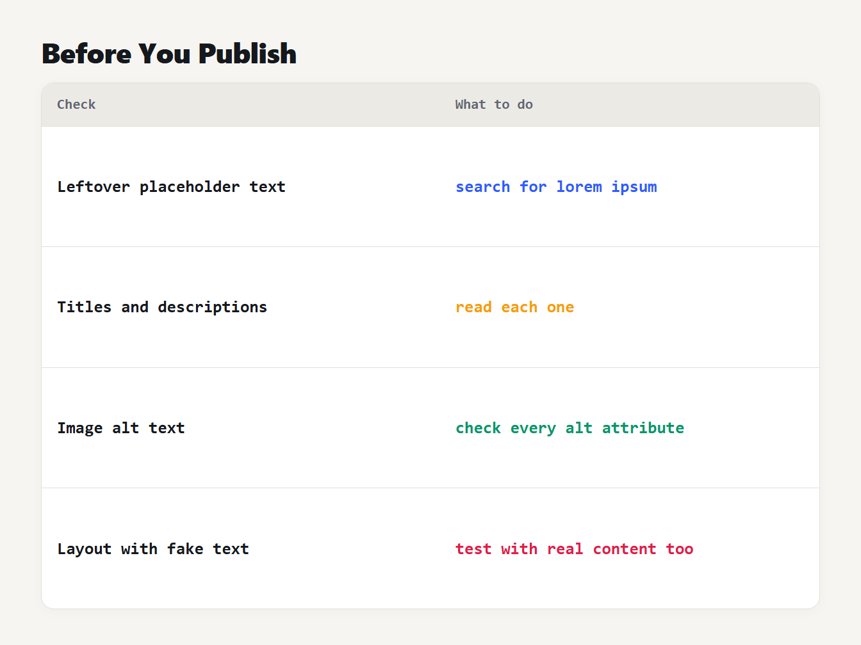Screen dimensions: 861x645
Task: Click 'test with real content too' text
Action: pos(574,549)
